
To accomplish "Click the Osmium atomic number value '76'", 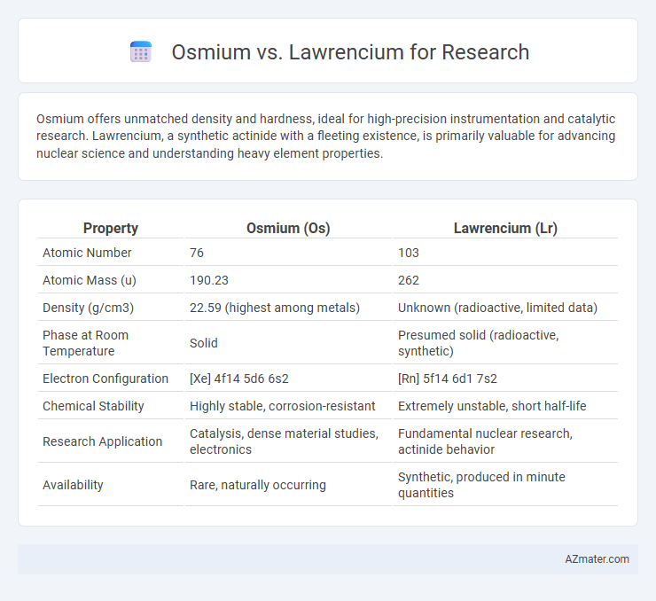I will pos(197,253).
